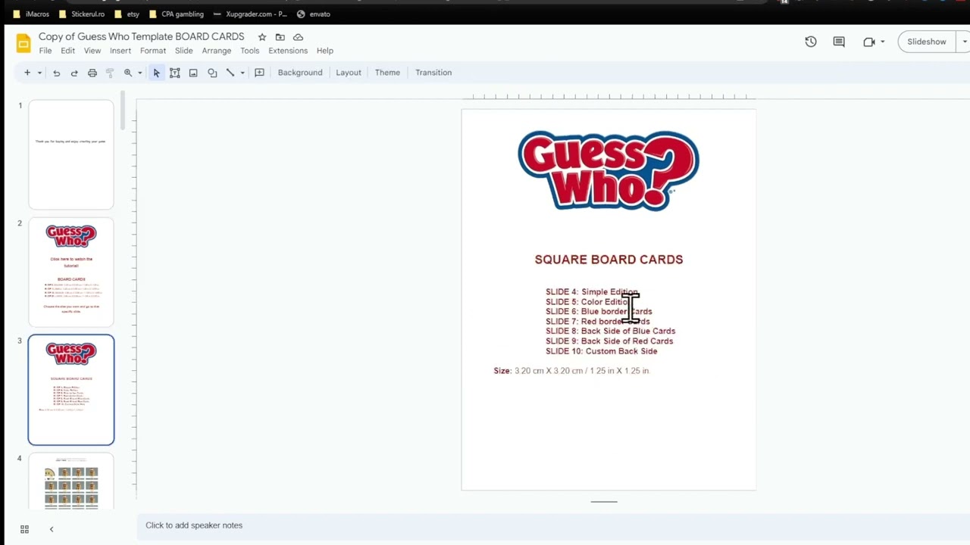Viewport: 970px width, 545px height.
Task: Expand the video call dropdown arrow
Action: (883, 42)
